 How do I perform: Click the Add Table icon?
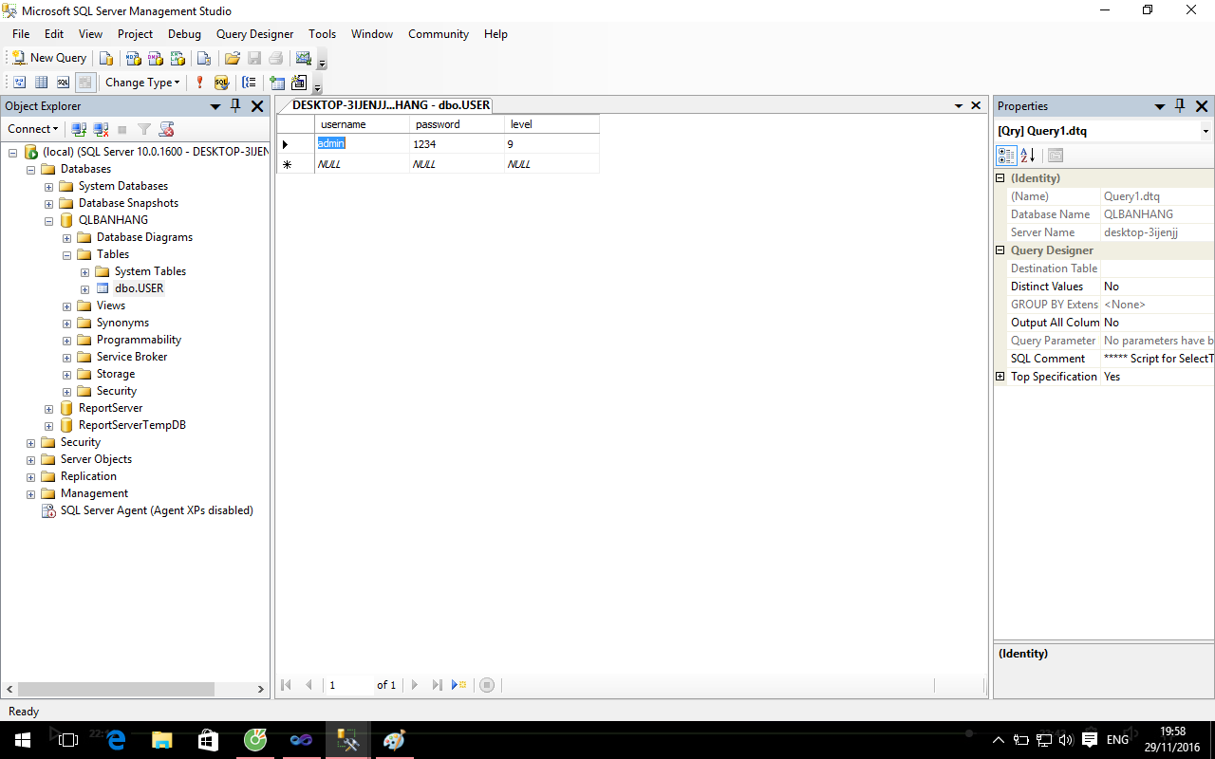click(x=277, y=83)
